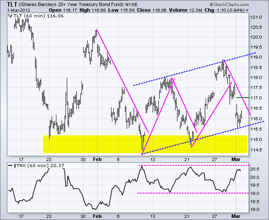The height and width of the screenshot is (220, 269).
Task: Click the 19.0 label on TNX axis
Action: pos(255,194)
